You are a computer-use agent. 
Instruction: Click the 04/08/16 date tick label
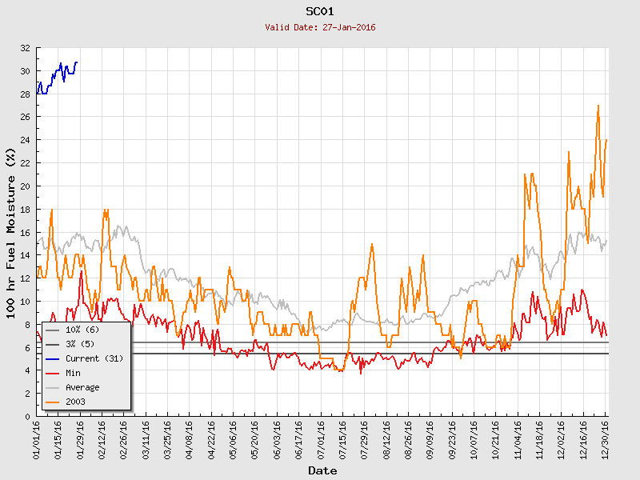[x=190, y=441]
